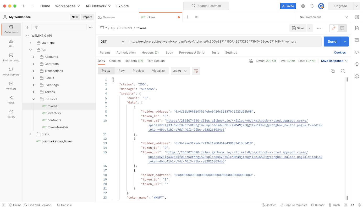Open the Mock Servers sidebar panel
The image size is (363, 208).
(x=11, y=72)
